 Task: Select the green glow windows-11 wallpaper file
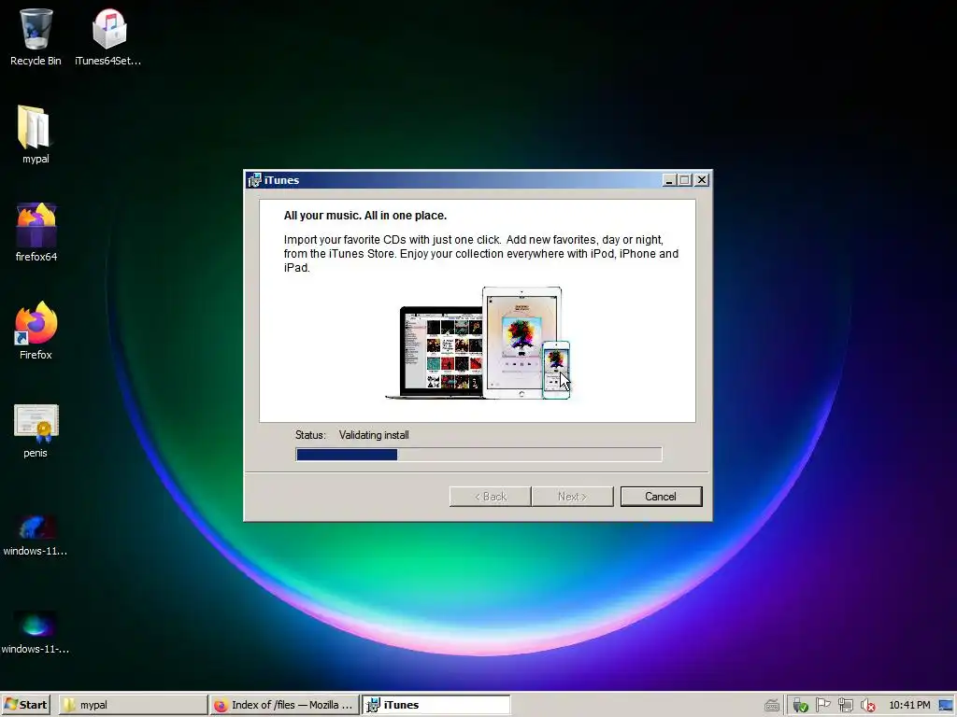click(36, 633)
